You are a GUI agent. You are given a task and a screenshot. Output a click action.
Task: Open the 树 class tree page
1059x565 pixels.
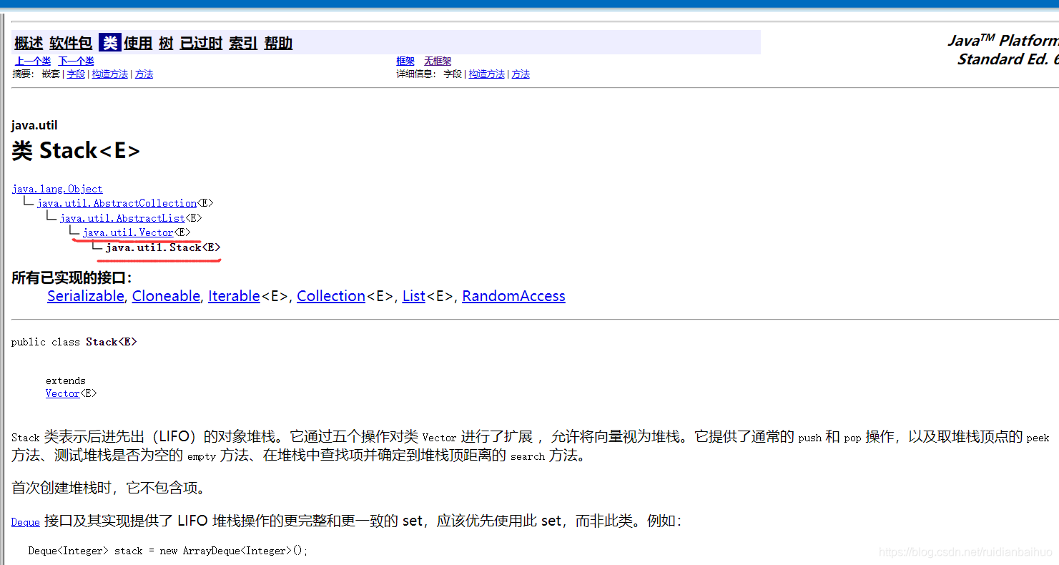166,43
